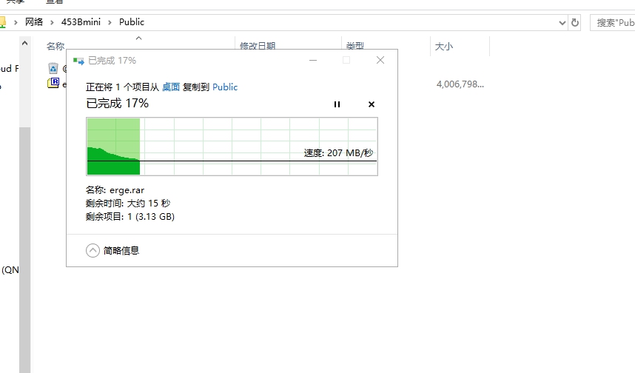
Task: Click 453Bmini in the address breadcrumb
Action: 81,22
